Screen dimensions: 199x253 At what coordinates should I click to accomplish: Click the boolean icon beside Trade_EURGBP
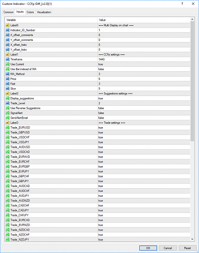pos(8,166)
